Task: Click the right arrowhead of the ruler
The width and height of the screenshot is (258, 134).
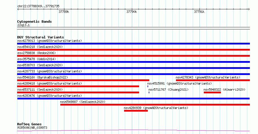Action: pos(249,9)
